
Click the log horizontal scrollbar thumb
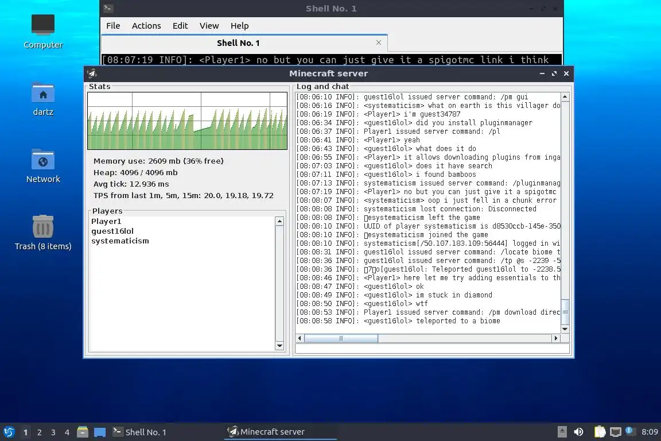pyautogui.click(x=341, y=338)
